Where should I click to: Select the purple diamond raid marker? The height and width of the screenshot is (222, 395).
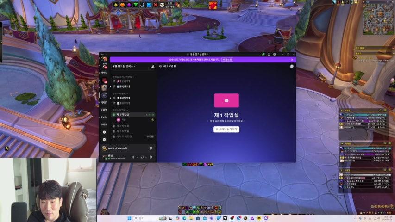click(x=129, y=5)
